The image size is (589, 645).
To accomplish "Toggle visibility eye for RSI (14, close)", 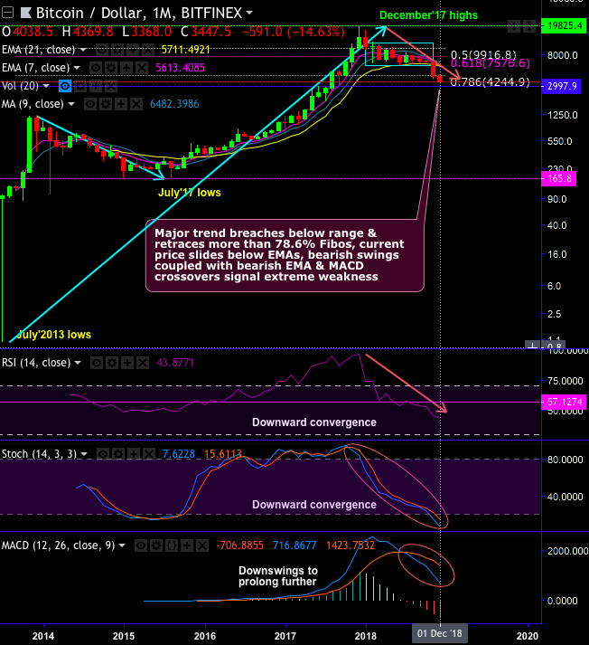I will [97, 363].
